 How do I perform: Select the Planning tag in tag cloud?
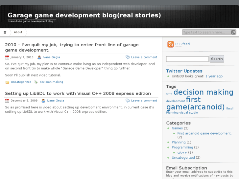click(172, 113)
